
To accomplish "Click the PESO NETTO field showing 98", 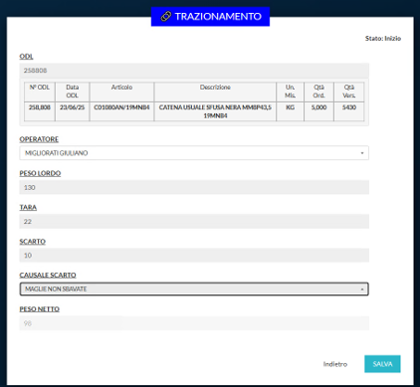I will (194, 323).
